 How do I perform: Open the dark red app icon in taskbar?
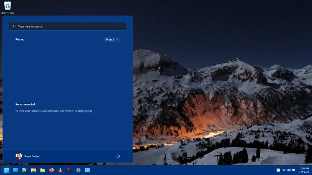tap(69, 170)
